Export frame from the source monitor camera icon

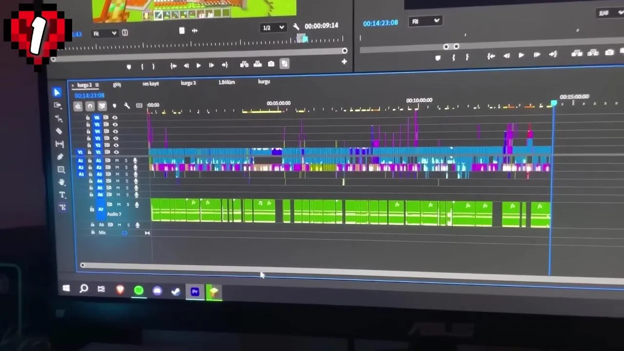coord(271,64)
